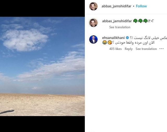Viewport: 167px width, 132px height.
Task: Open ehsanalikhani profile avatar
Action: [93, 39]
